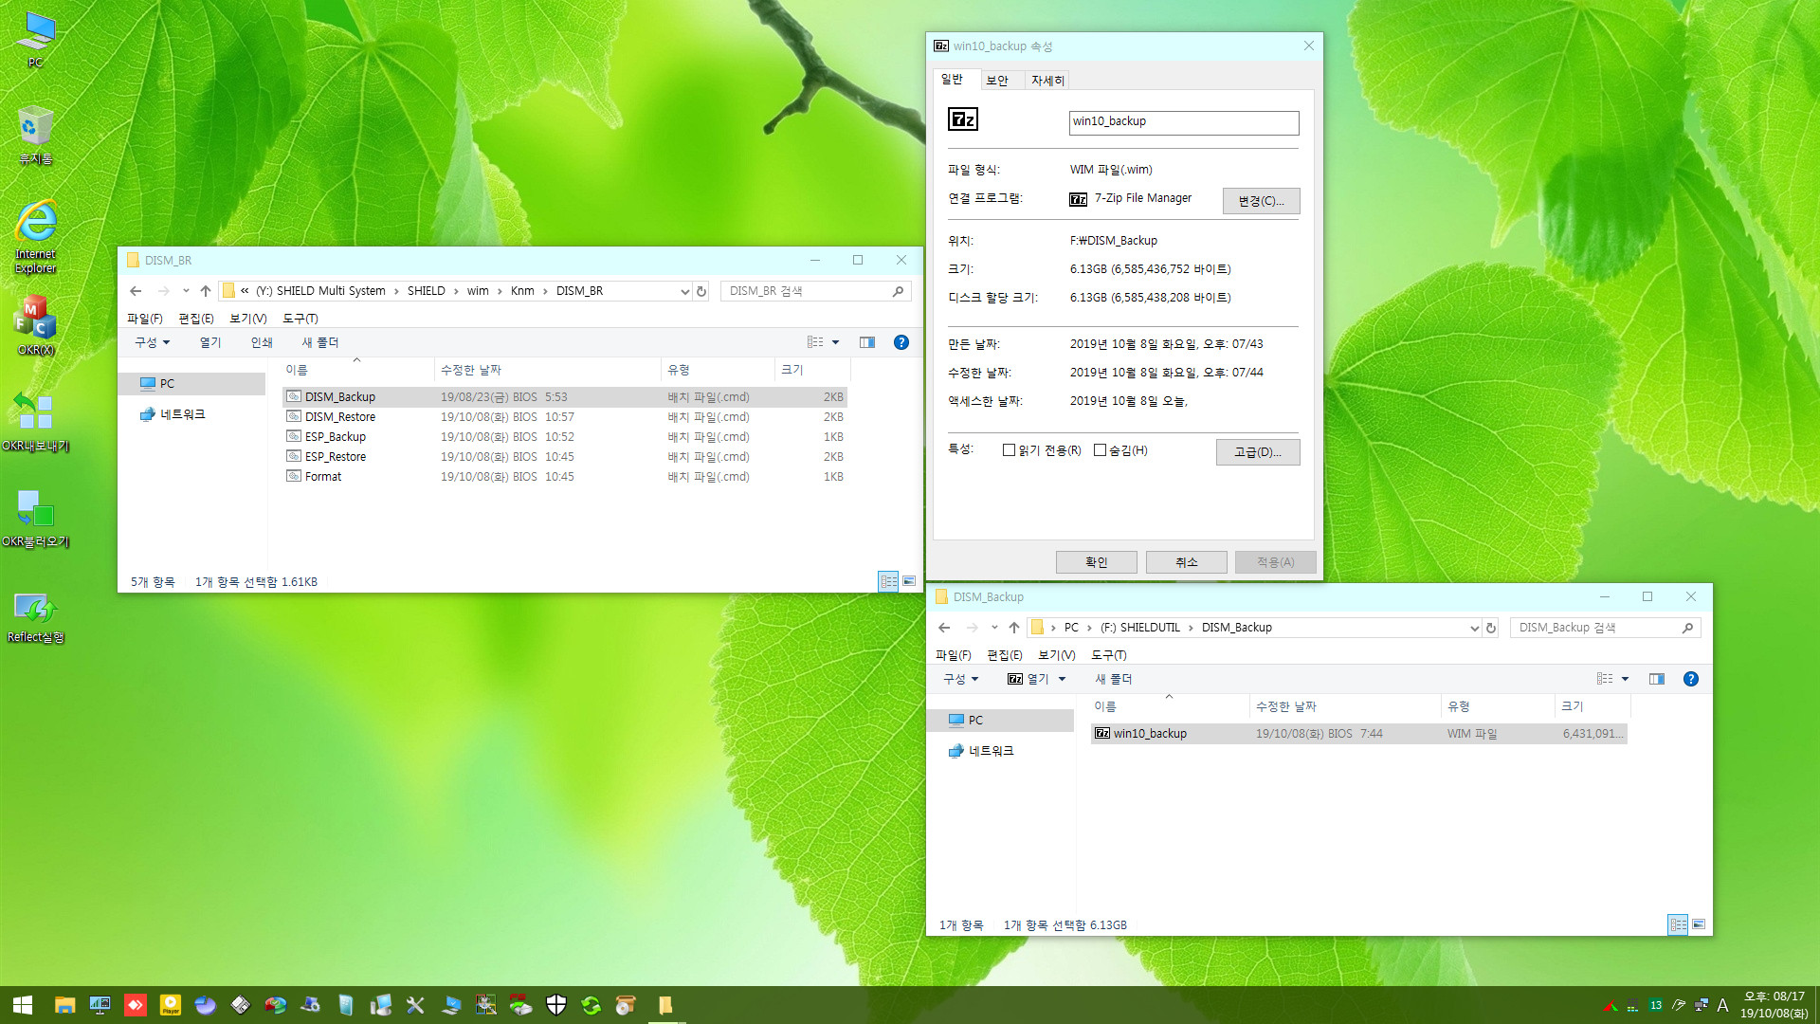Viewport: 1820px width, 1024px height.
Task: Select DISM_Restore file in list
Action: click(x=565, y=417)
